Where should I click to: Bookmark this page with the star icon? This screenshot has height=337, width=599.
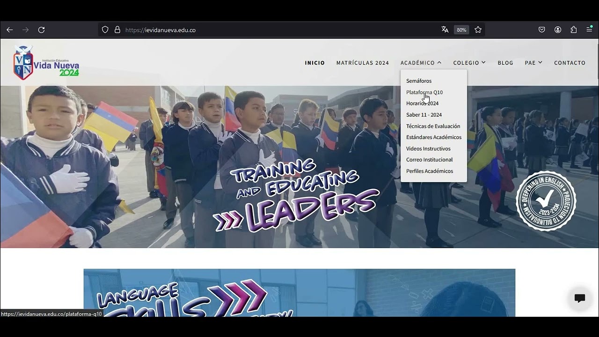point(478,30)
